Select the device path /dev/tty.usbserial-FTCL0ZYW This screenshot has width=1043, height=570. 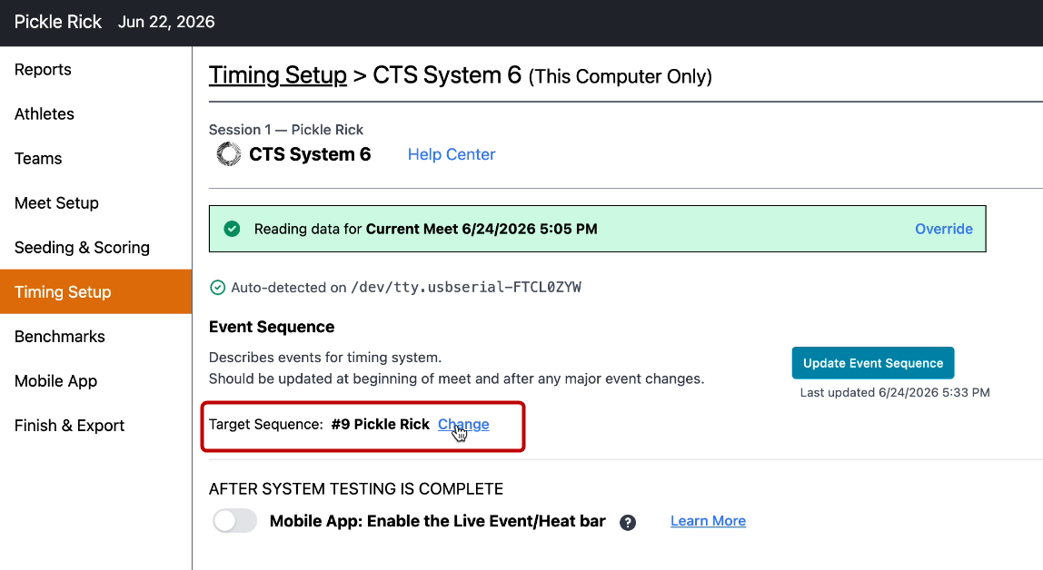tap(465, 287)
